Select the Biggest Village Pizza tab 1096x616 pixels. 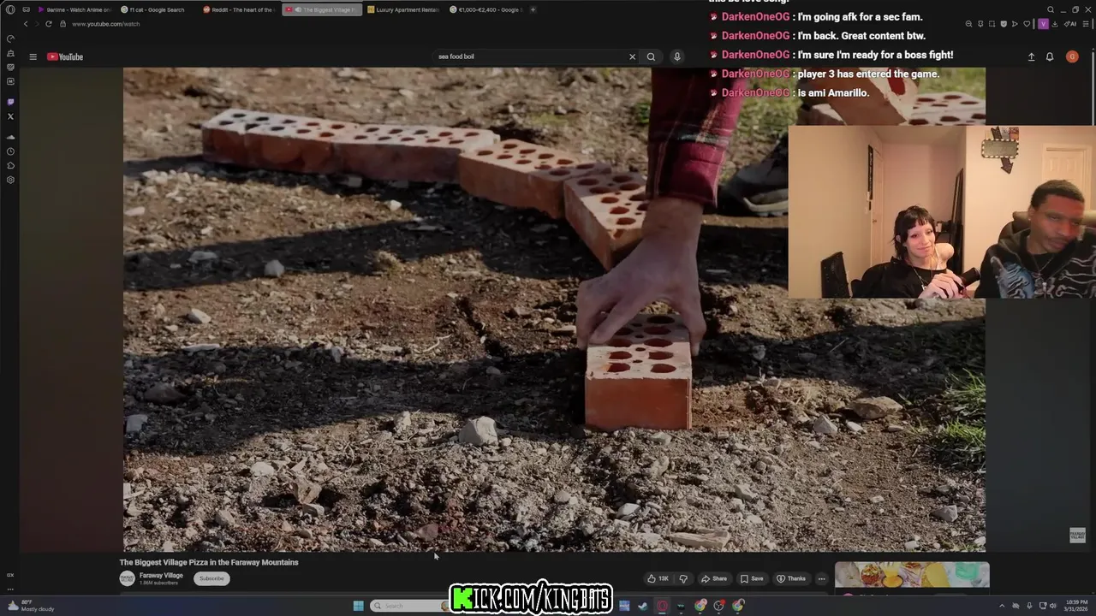tap(322, 9)
